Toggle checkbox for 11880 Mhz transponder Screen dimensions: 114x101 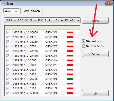click(x=8, y=56)
